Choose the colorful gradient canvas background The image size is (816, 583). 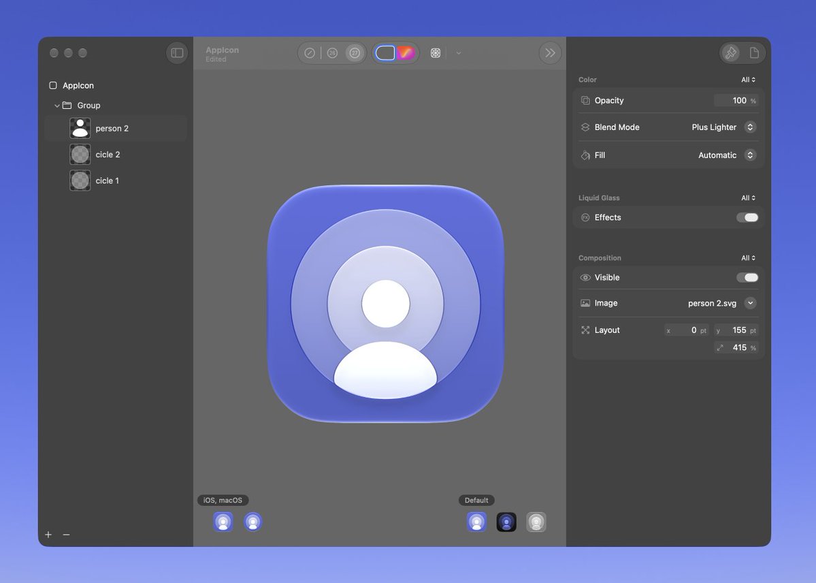click(406, 53)
